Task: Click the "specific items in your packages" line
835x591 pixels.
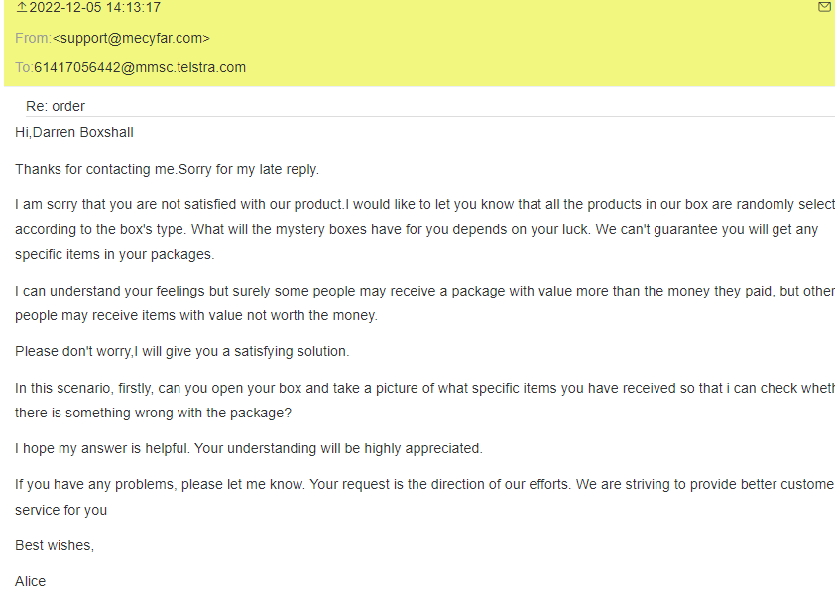Action: 114,254
